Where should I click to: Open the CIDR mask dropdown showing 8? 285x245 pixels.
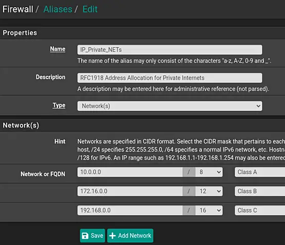click(x=208, y=172)
